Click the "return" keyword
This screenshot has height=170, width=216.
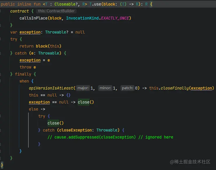coord(26,46)
